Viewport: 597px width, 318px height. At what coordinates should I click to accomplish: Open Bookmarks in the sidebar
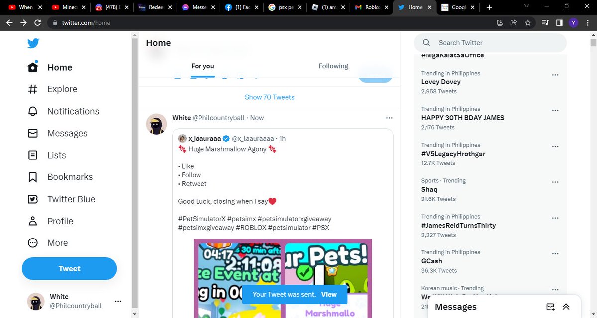pyautogui.click(x=60, y=177)
